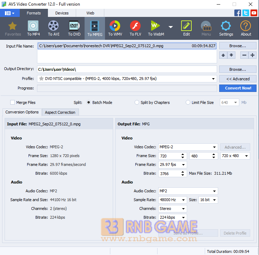The height and width of the screenshot is (255, 259).
Task: Move the input file down
Action: pos(231,55)
